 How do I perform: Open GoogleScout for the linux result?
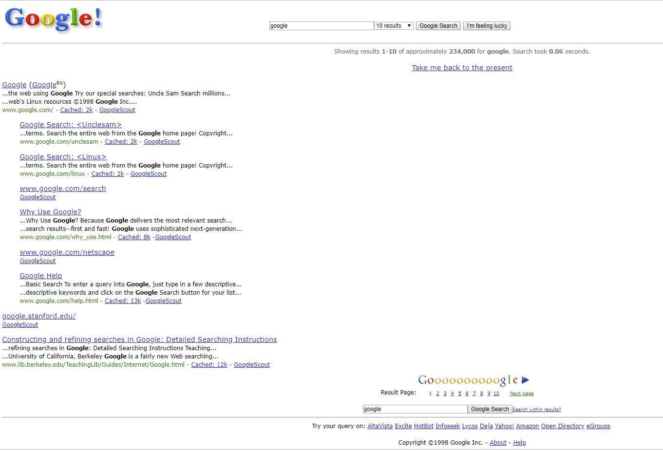[x=149, y=174]
